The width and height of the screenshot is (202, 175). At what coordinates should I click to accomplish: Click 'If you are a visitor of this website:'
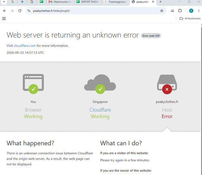click(x=124, y=153)
